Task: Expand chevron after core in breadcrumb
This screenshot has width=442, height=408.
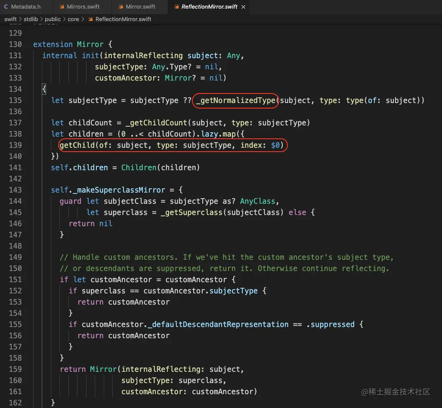Action: pyautogui.click(x=83, y=19)
